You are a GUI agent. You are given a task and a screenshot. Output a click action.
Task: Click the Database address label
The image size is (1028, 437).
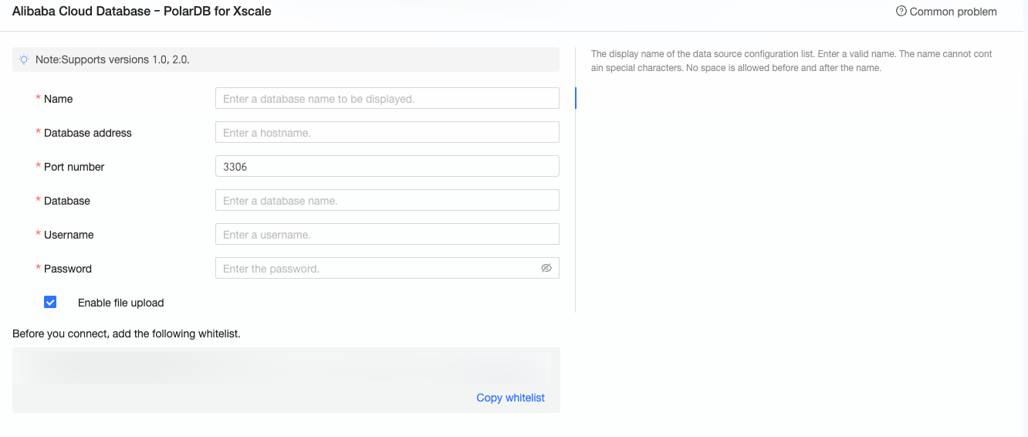pos(88,133)
